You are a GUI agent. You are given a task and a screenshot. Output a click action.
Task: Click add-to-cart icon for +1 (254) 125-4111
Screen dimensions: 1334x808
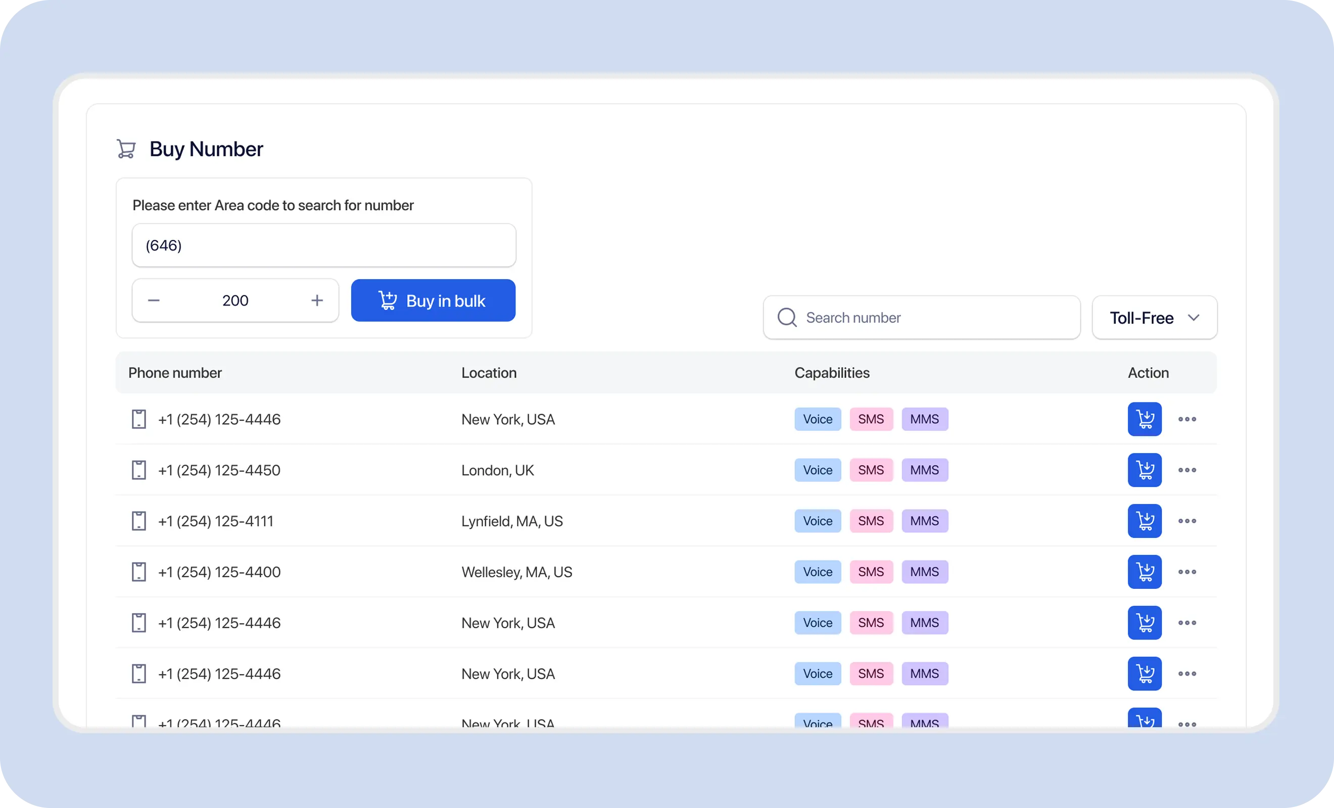1144,521
